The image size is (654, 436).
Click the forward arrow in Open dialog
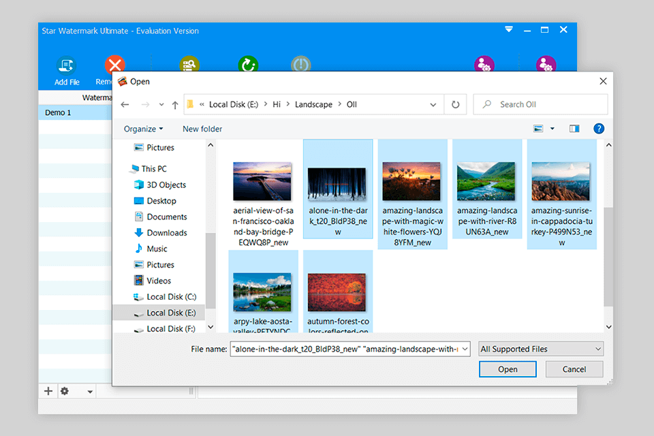pos(145,104)
